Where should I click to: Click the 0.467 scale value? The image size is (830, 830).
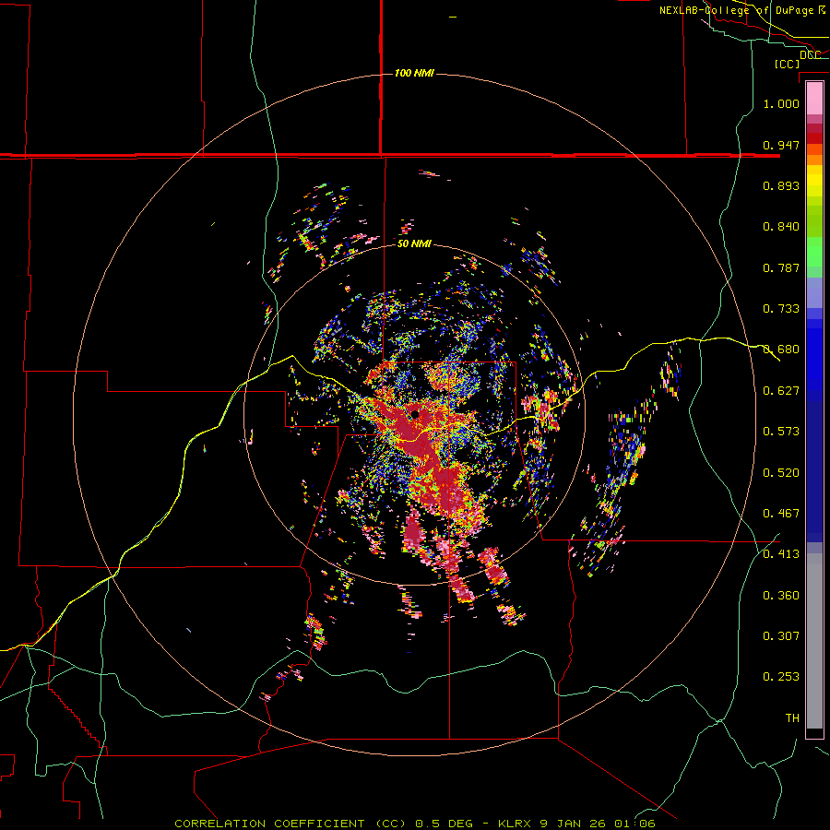[x=781, y=514]
